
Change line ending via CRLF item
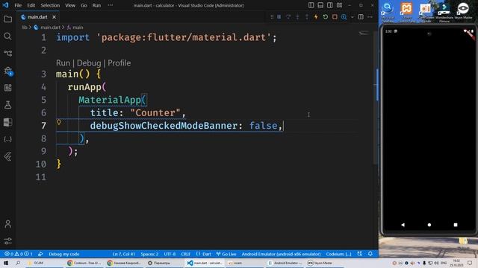[x=186, y=254]
